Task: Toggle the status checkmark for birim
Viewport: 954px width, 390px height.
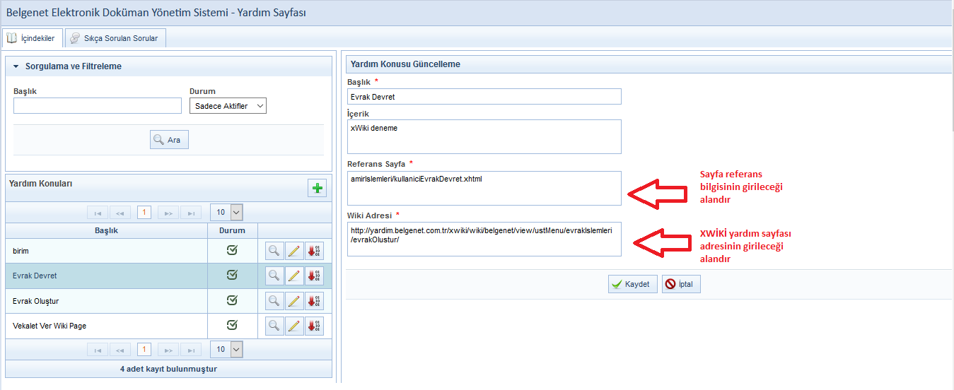Action: [232, 250]
